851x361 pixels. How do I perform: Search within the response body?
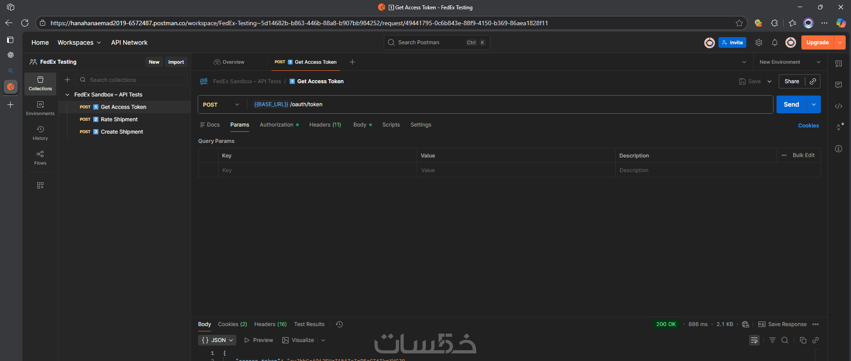tap(785, 340)
